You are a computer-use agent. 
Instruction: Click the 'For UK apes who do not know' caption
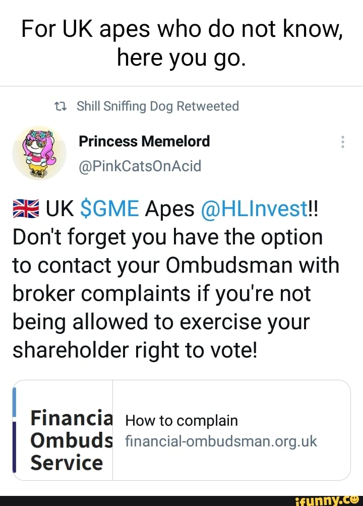click(x=181, y=31)
